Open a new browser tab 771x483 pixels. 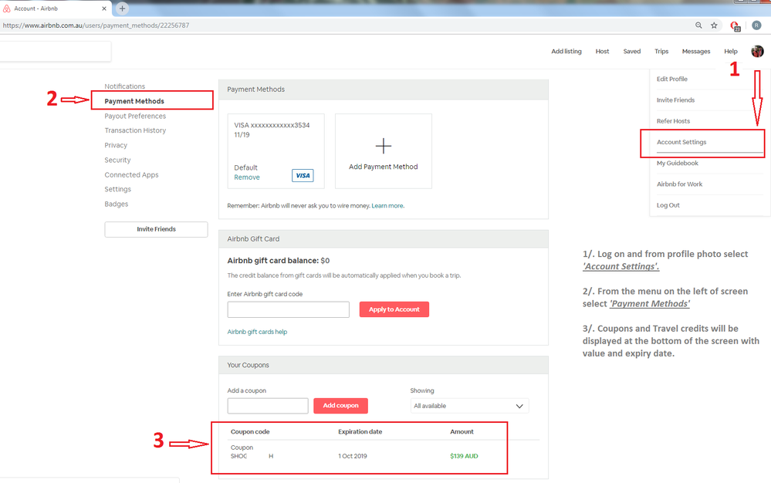click(122, 8)
